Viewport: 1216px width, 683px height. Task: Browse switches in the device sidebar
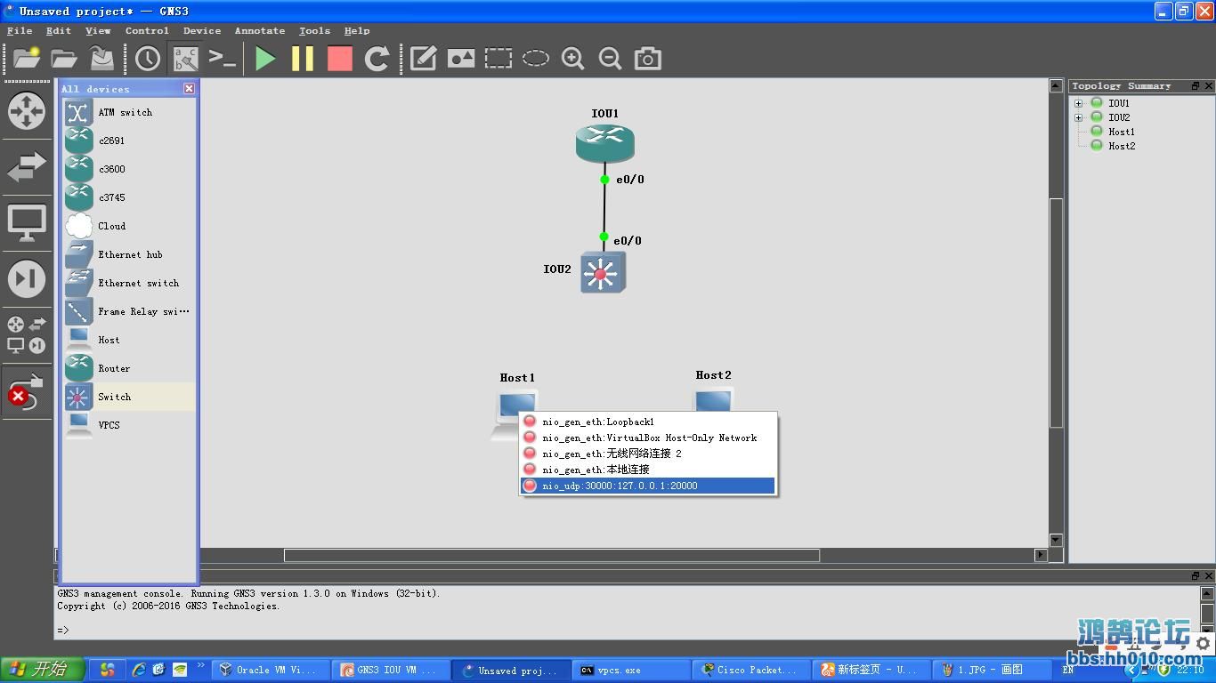tap(27, 166)
